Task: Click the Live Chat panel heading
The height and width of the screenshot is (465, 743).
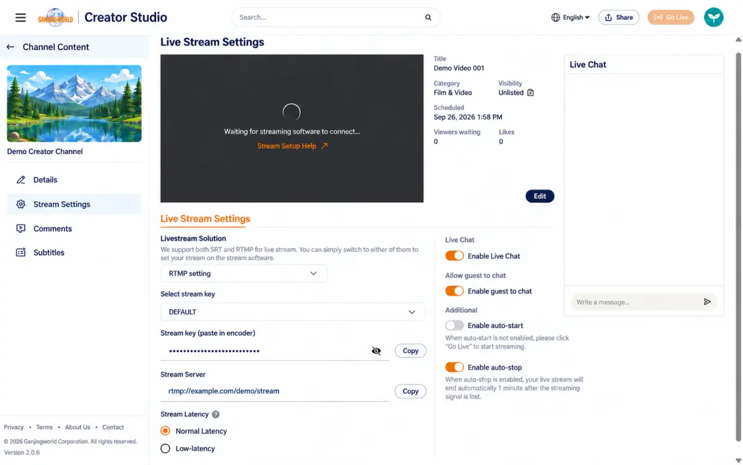Action: pos(588,64)
